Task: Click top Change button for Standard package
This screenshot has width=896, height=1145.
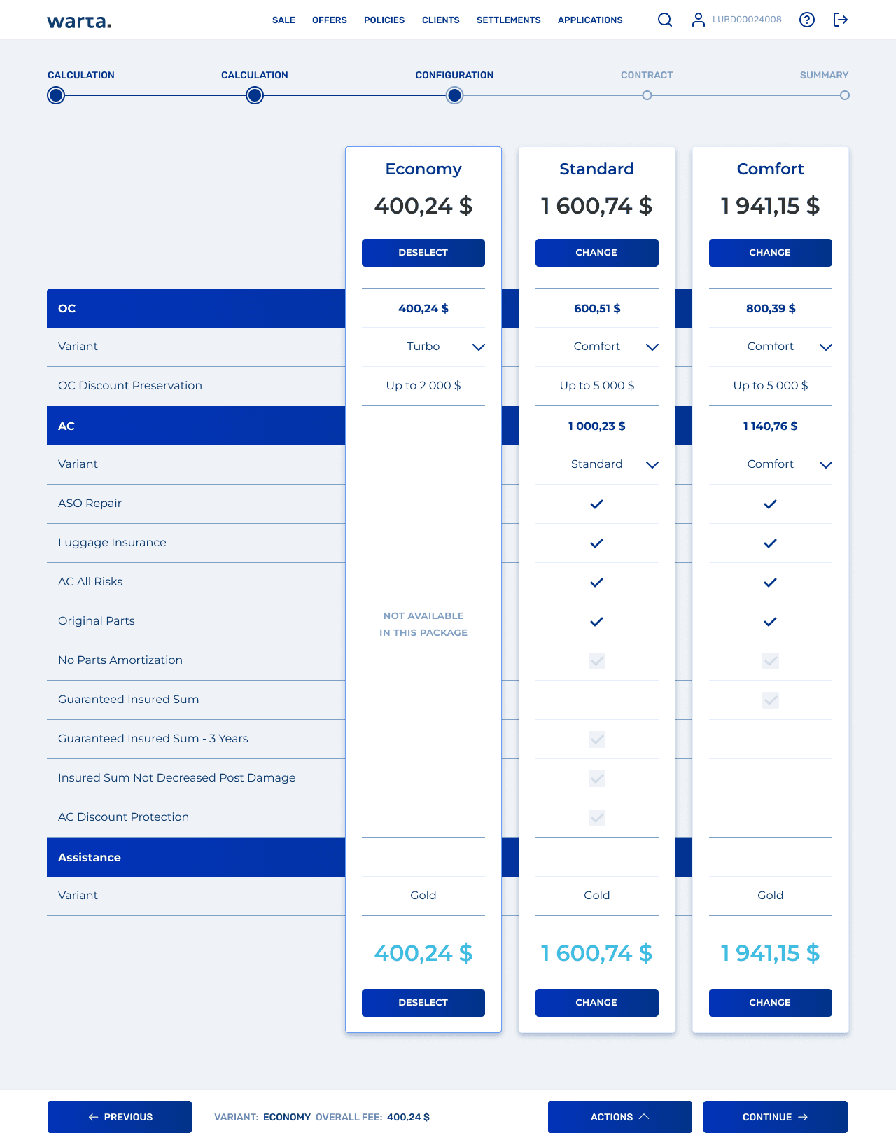Action: tap(597, 253)
